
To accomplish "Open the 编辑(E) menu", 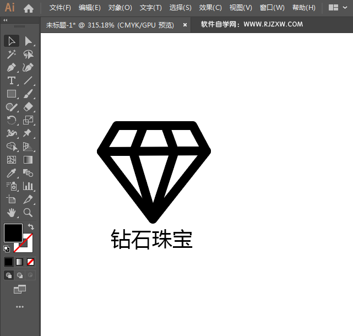I will pyautogui.click(x=90, y=8).
